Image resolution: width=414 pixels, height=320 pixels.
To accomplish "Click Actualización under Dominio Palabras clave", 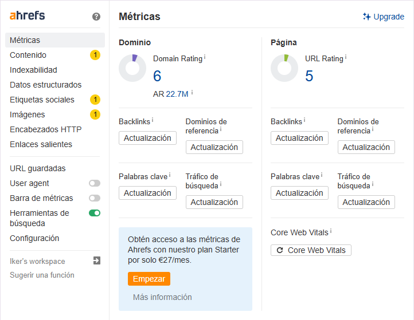I will point(147,193).
